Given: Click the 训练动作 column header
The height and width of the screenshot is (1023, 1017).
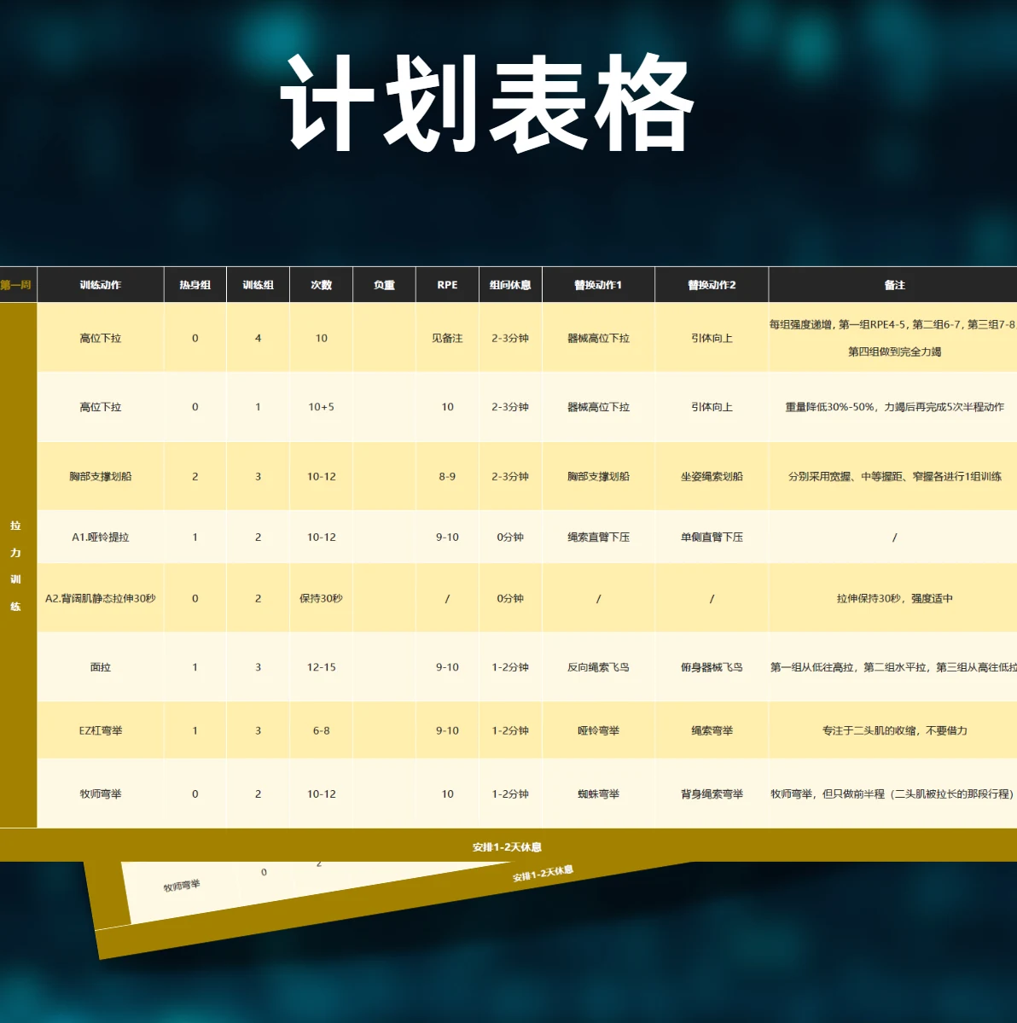Looking at the screenshot, I should click(x=101, y=284).
